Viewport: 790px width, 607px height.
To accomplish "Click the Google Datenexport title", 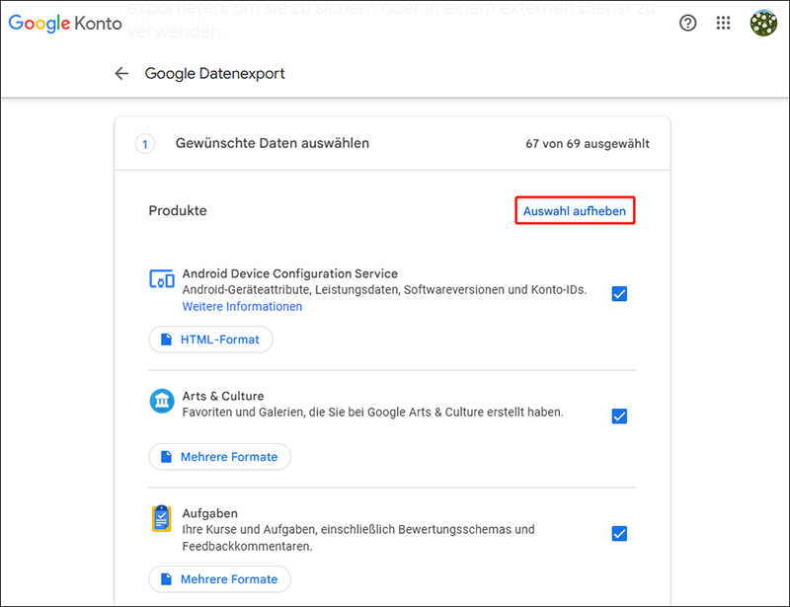I will tap(214, 74).
